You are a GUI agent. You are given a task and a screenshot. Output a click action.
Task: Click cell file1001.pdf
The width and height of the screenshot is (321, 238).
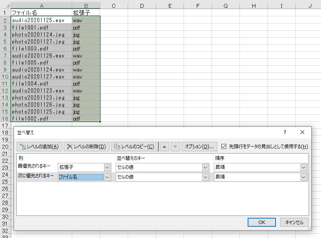point(42,27)
